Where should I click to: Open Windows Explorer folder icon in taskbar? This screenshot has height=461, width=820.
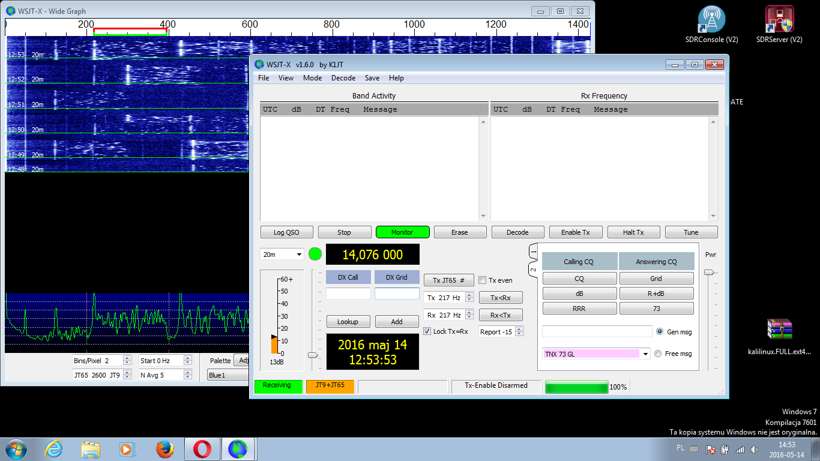[x=91, y=448]
